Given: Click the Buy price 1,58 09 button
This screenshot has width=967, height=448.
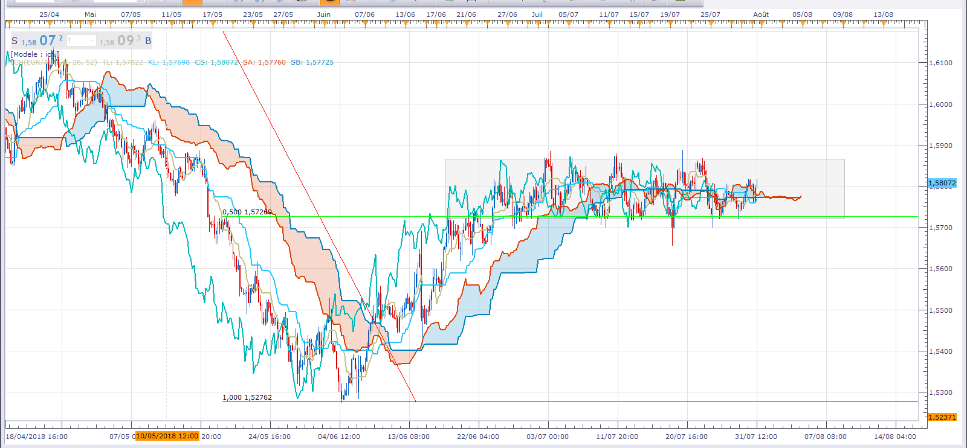Looking at the screenshot, I should [x=126, y=40].
